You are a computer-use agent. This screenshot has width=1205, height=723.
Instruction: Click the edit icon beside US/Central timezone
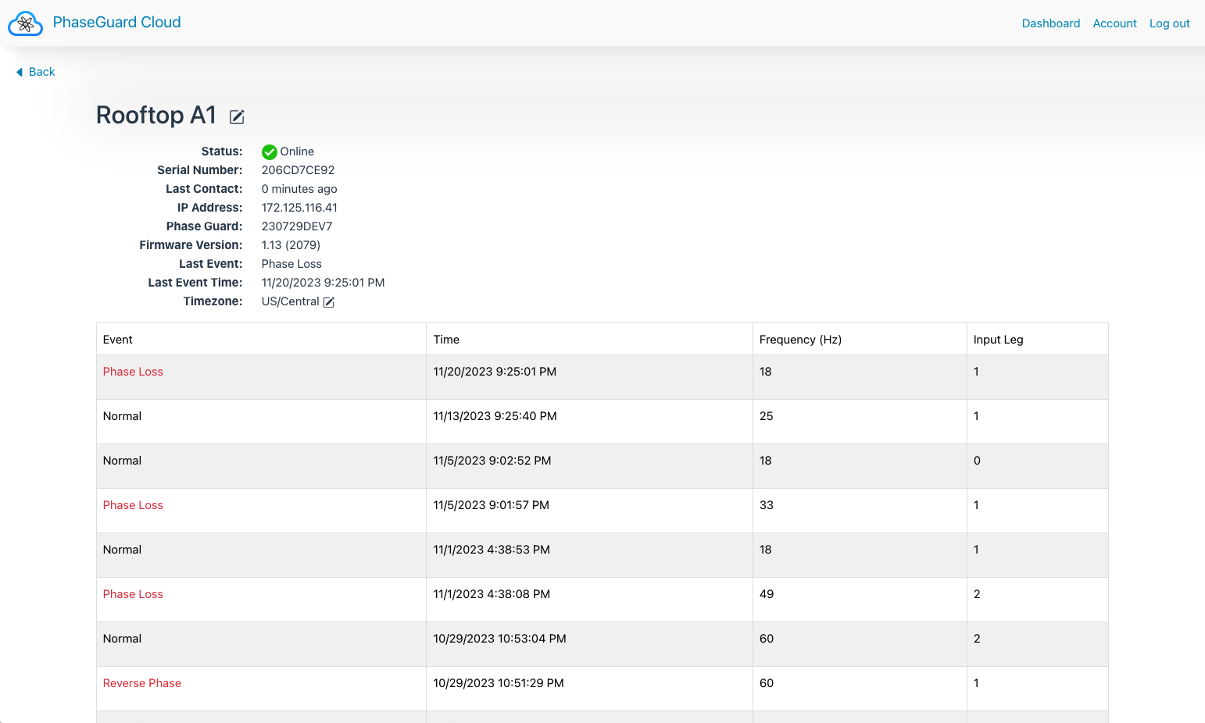pyautogui.click(x=329, y=302)
